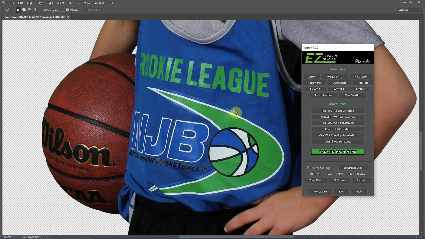
Task: Click the Refine Edge button
Action: 93,10
